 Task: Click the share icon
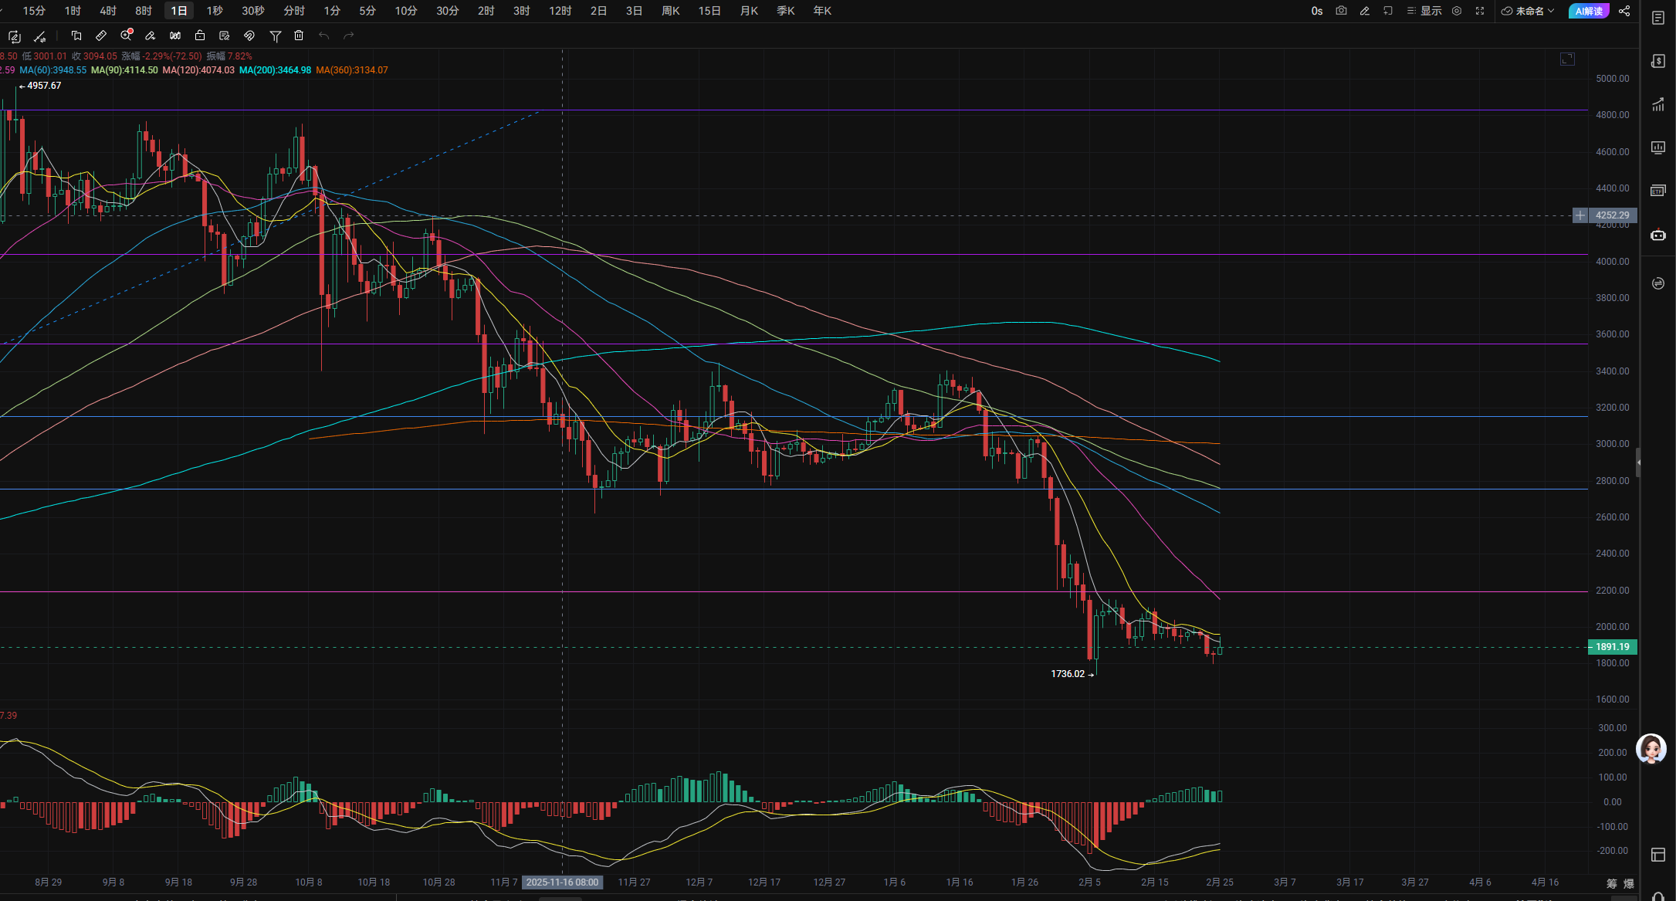tap(1624, 11)
